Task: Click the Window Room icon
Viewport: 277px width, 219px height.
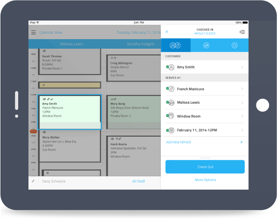Action: point(171,116)
